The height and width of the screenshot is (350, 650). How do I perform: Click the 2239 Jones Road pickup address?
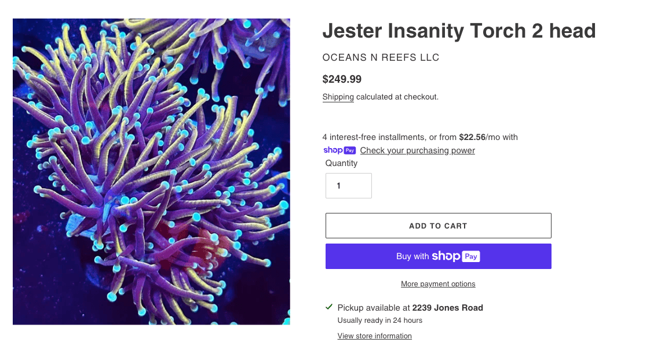[447, 308]
